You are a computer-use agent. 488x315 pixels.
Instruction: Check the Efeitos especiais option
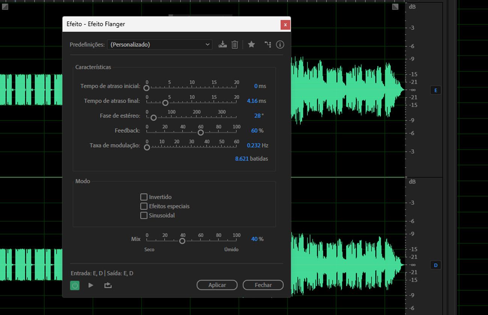click(144, 206)
